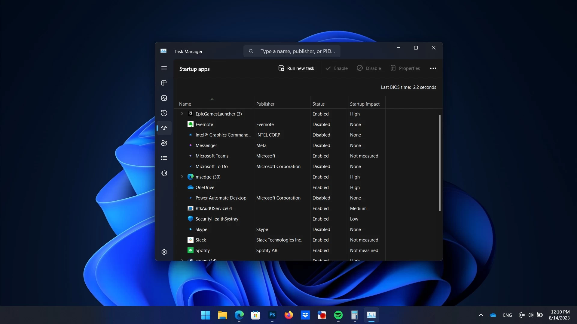Viewport: 577px width, 324px height.
Task: Open the ENG language indicator
Action: coord(507,315)
